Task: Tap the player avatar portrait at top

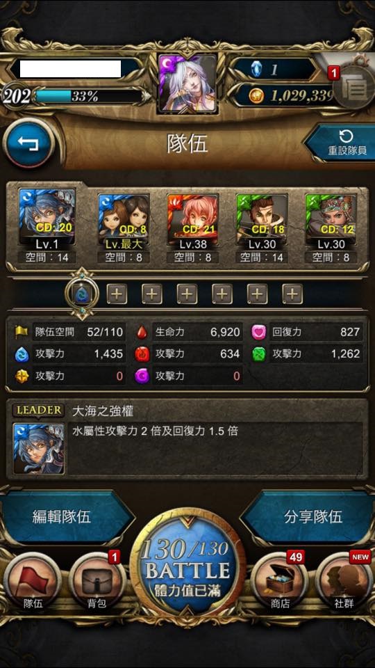Action: click(187, 83)
